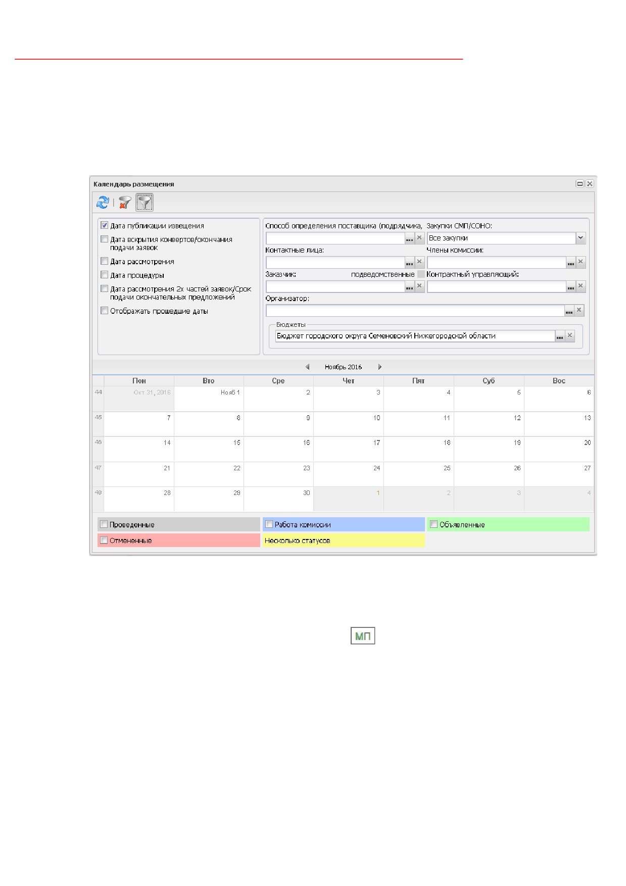
Task: Click the Ноябрь 2016 month label
Action: point(344,367)
